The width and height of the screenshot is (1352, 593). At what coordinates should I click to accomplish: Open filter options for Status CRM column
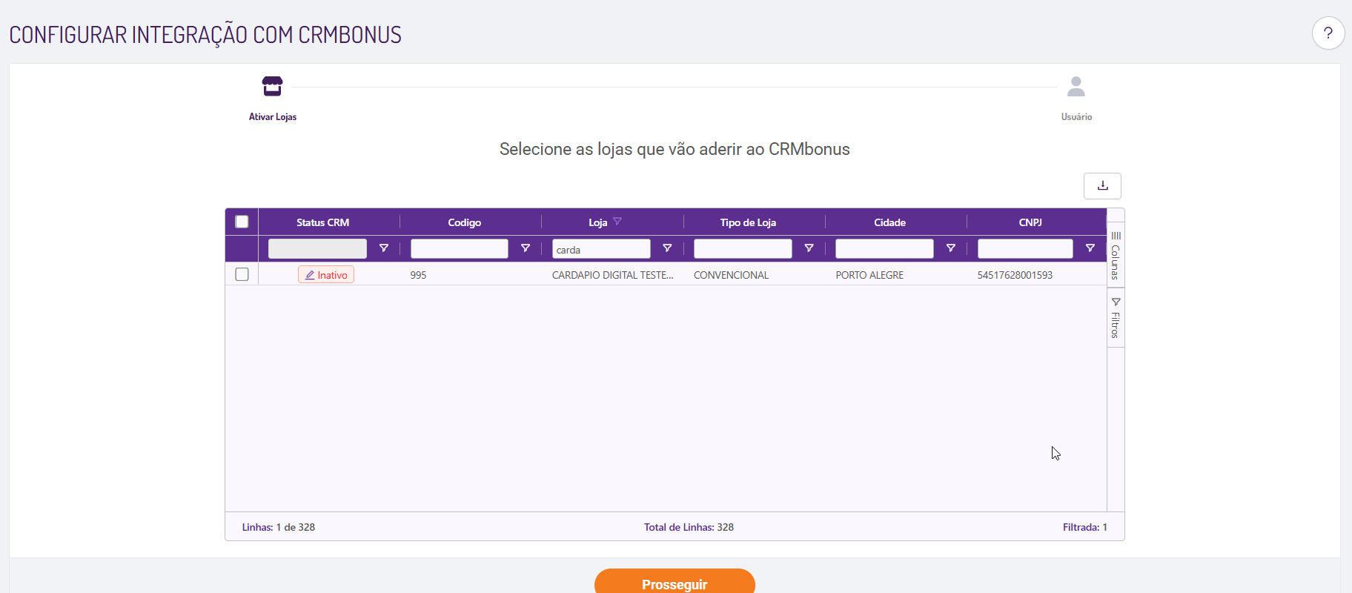[x=384, y=248]
